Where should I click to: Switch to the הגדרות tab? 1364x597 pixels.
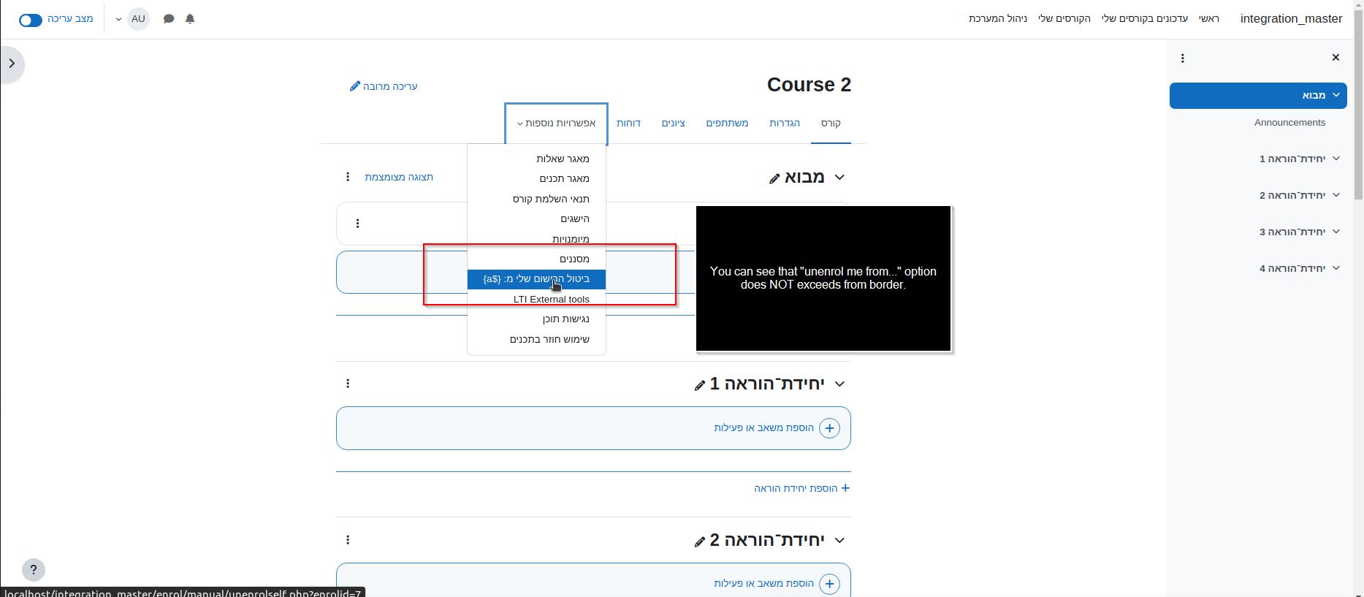coord(785,123)
